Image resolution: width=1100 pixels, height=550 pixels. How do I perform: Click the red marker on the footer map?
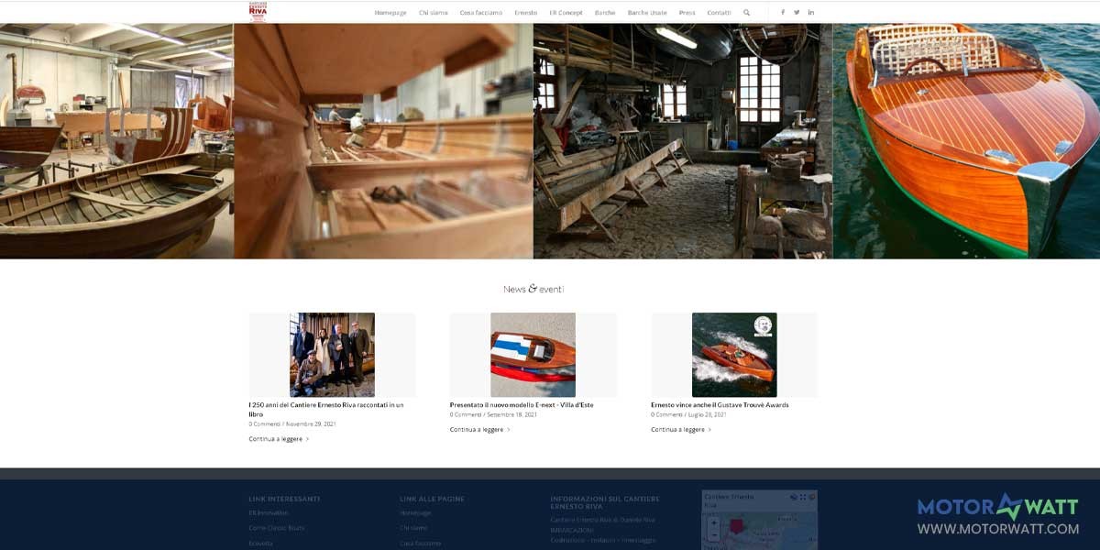tap(737, 526)
